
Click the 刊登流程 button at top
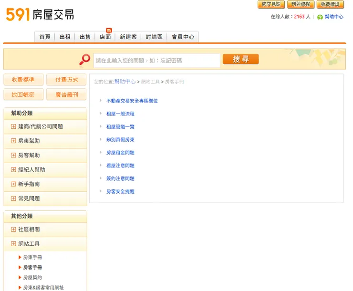(x=301, y=4)
